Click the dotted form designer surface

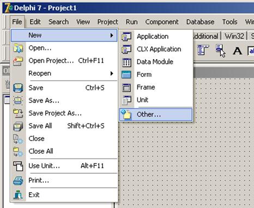[185, 163]
